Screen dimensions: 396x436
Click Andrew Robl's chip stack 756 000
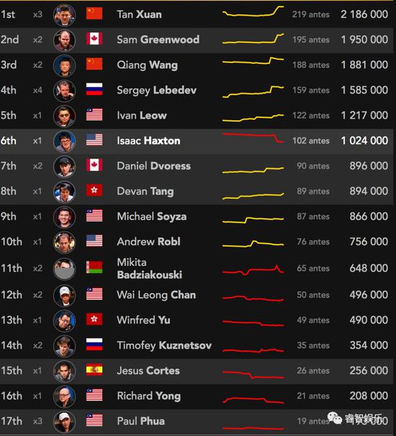pyautogui.click(x=369, y=241)
